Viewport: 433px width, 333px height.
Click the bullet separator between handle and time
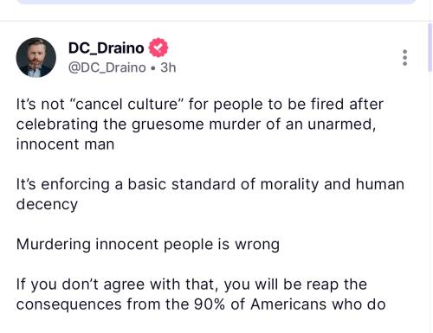click(153, 68)
